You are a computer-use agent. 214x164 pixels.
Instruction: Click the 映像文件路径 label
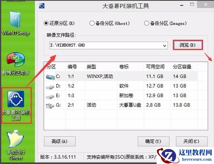point(61,35)
